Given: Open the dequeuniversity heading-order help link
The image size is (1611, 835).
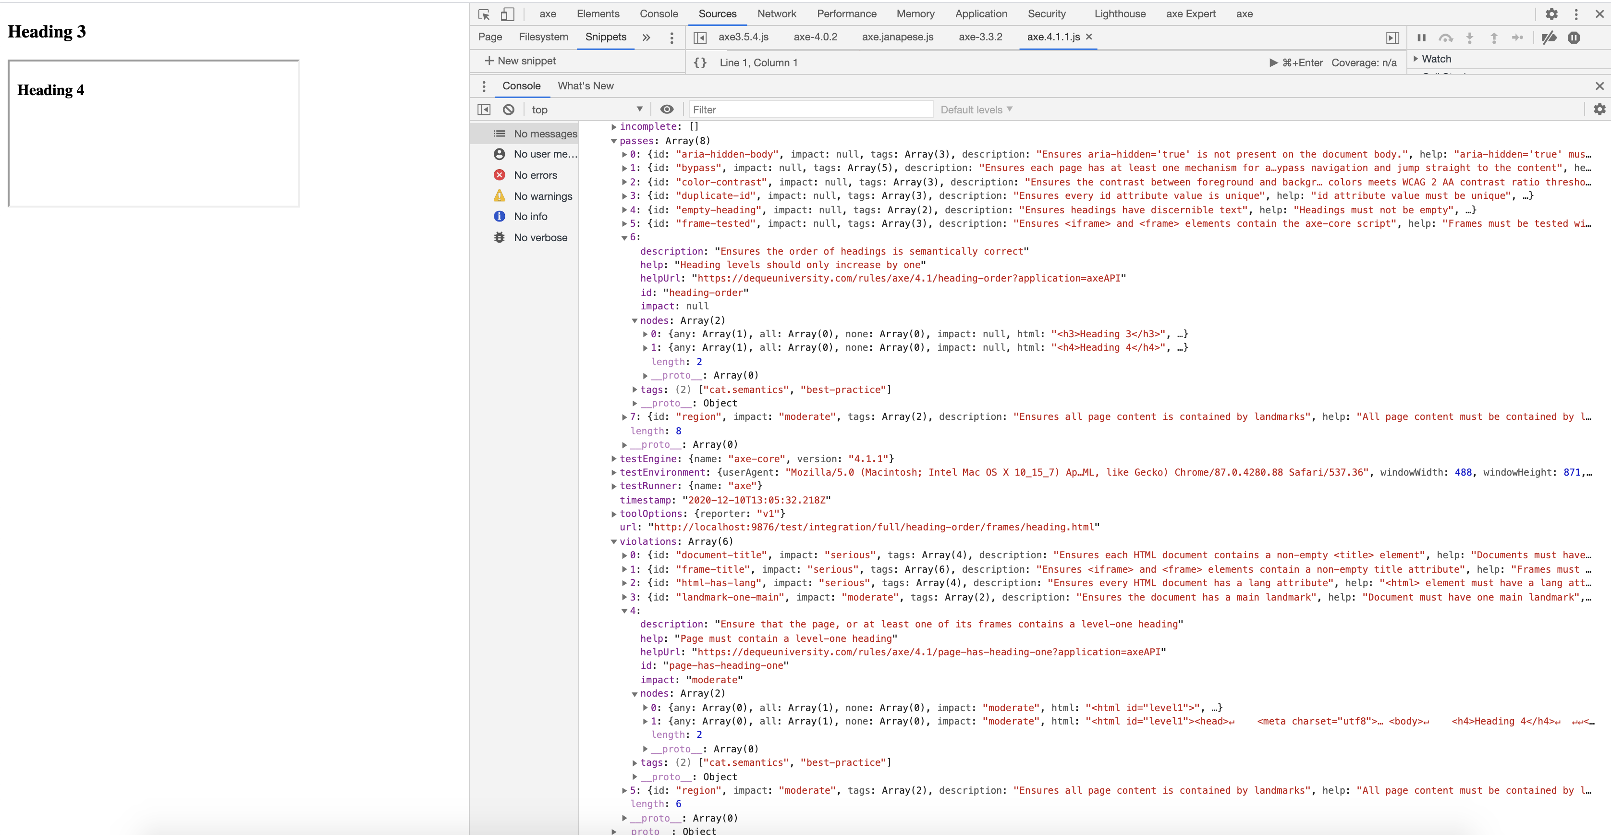Looking at the screenshot, I should [x=910, y=278].
